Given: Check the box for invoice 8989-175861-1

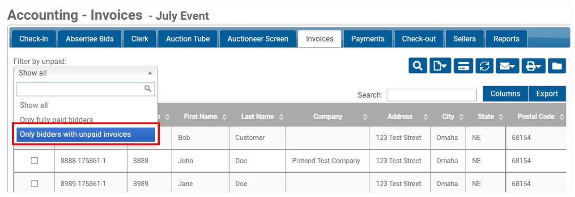Looking at the screenshot, I should 34,184.
